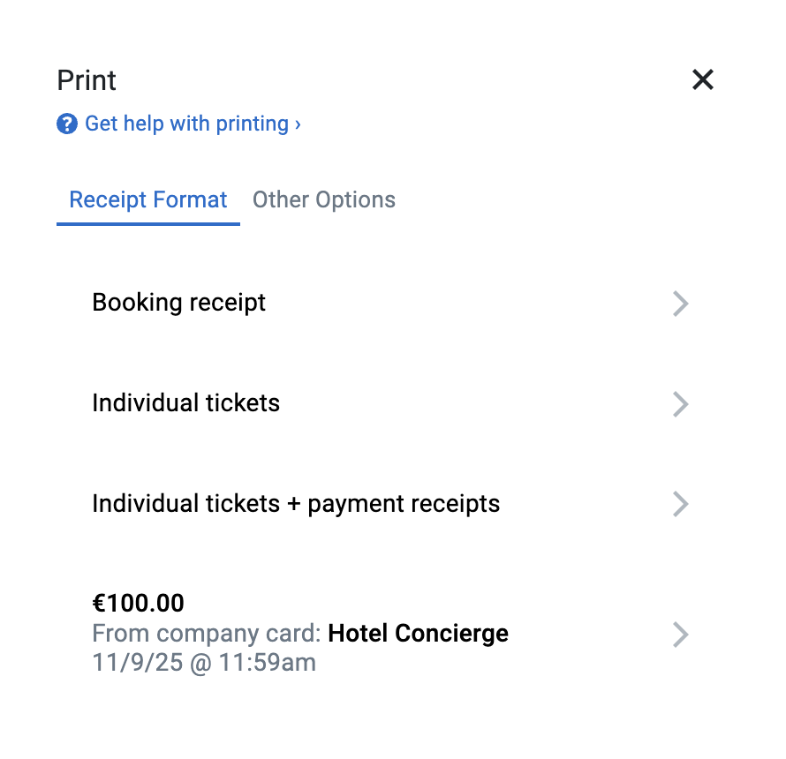Click the chevron beside Individual tickets
The height and width of the screenshot is (759, 786).
click(680, 404)
